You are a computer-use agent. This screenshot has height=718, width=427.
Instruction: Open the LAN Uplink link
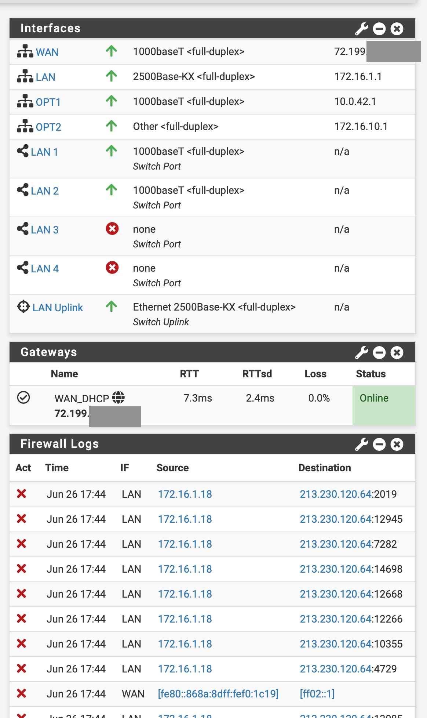58,308
